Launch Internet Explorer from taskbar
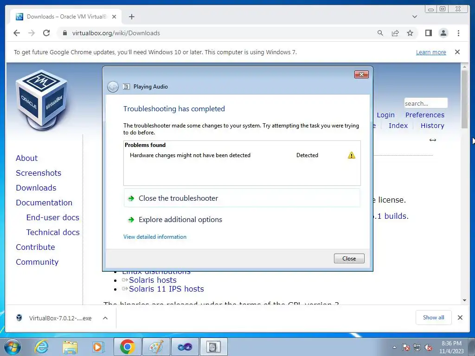 coord(41,347)
